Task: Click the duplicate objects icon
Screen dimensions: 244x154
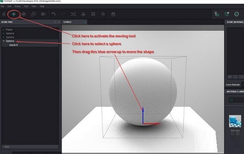Action: point(33,14)
